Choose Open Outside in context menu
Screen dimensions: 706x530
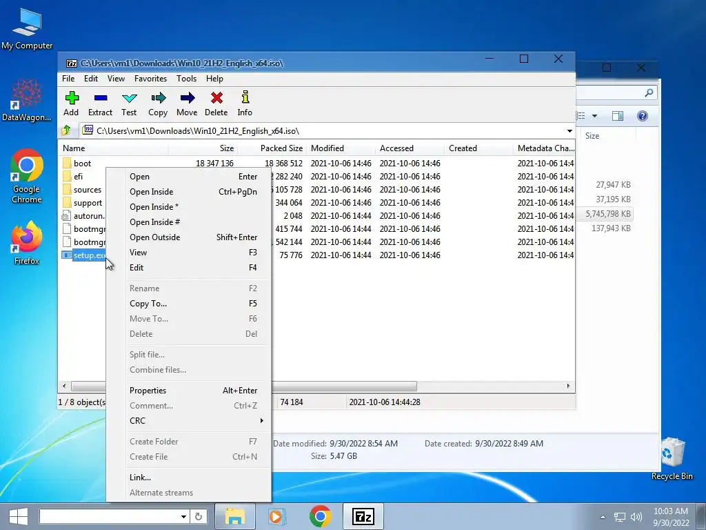coord(189,237)
